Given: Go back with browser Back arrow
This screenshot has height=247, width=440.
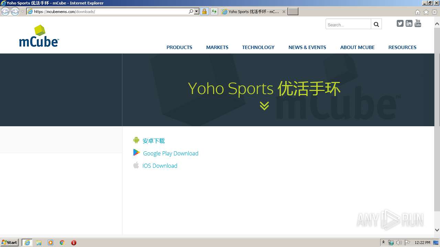Looking at the screenshot, I should click(x=5, y=12).
